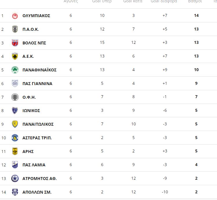
Task: Click the ΠΑΣ ΓΙΑΝΝΙΝΑ club crest
Action: pyautogui.click(x=15, y=83)
